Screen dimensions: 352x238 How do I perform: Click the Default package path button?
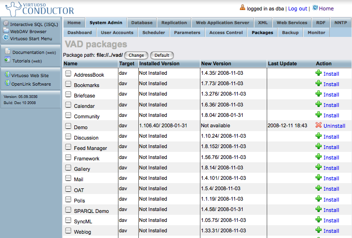(162, 55)
